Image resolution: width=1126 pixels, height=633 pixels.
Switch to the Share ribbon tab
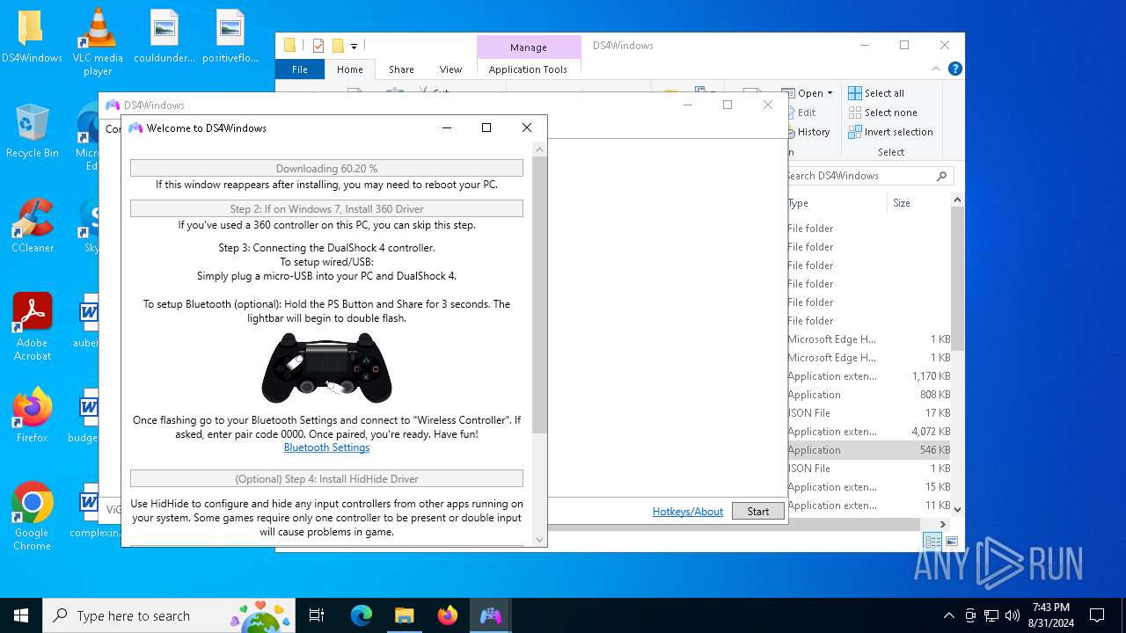(401, 69)
